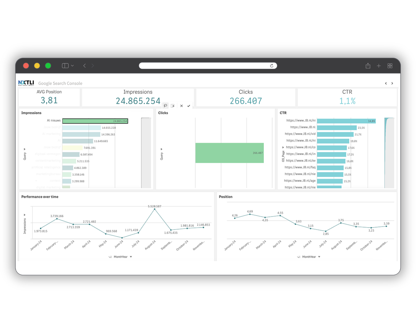The image size is (416, 333).
Task: Expand Query axis arrow in Impressions chart
Action: coord(25,149)
